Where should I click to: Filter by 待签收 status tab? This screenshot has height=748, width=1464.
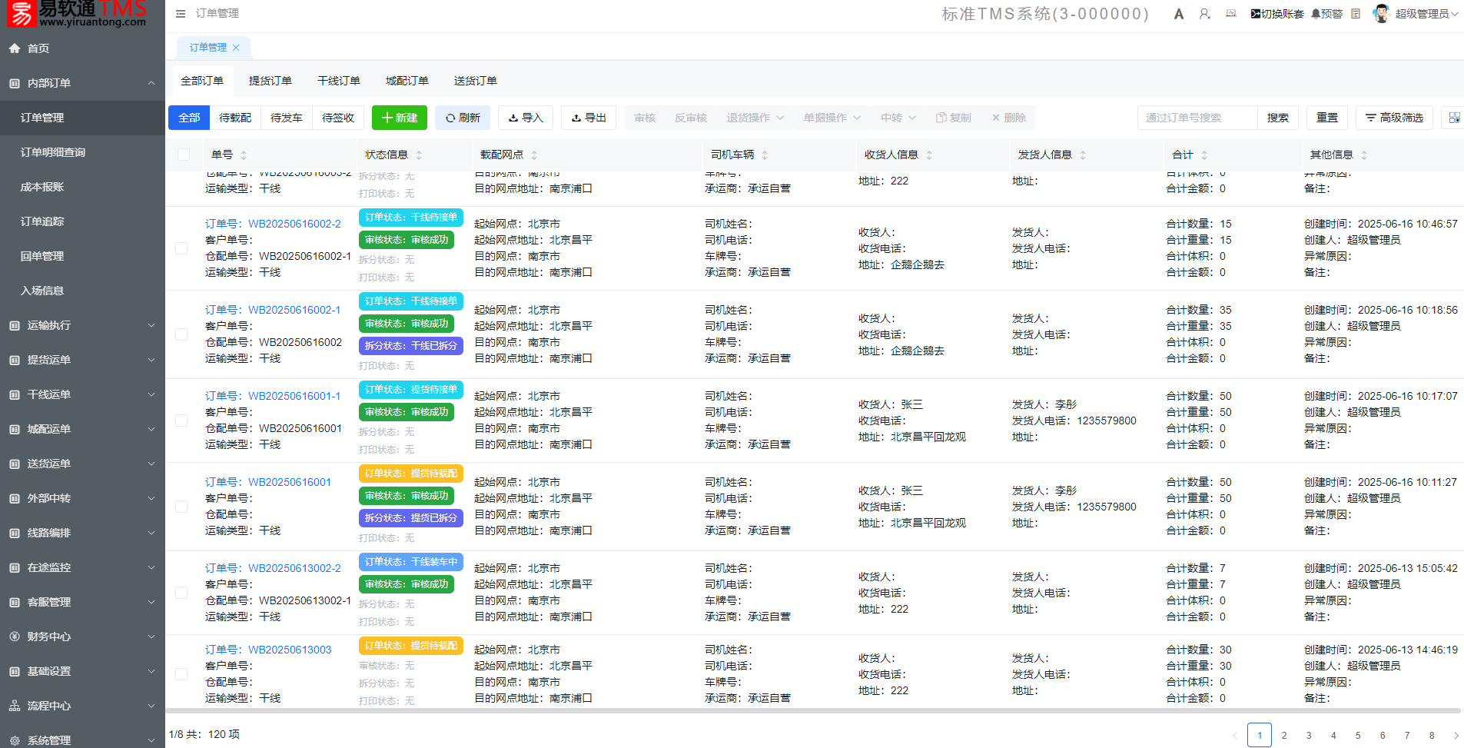[x=338, y=118]
